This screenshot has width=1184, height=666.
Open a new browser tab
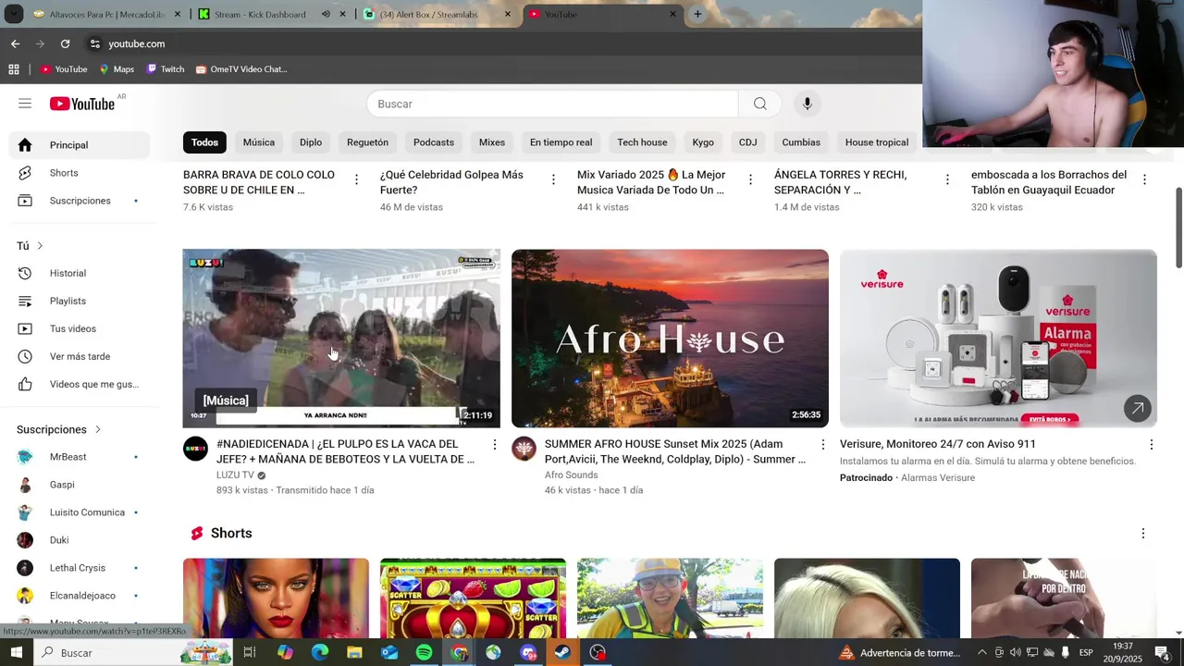(x=697, y=14)
